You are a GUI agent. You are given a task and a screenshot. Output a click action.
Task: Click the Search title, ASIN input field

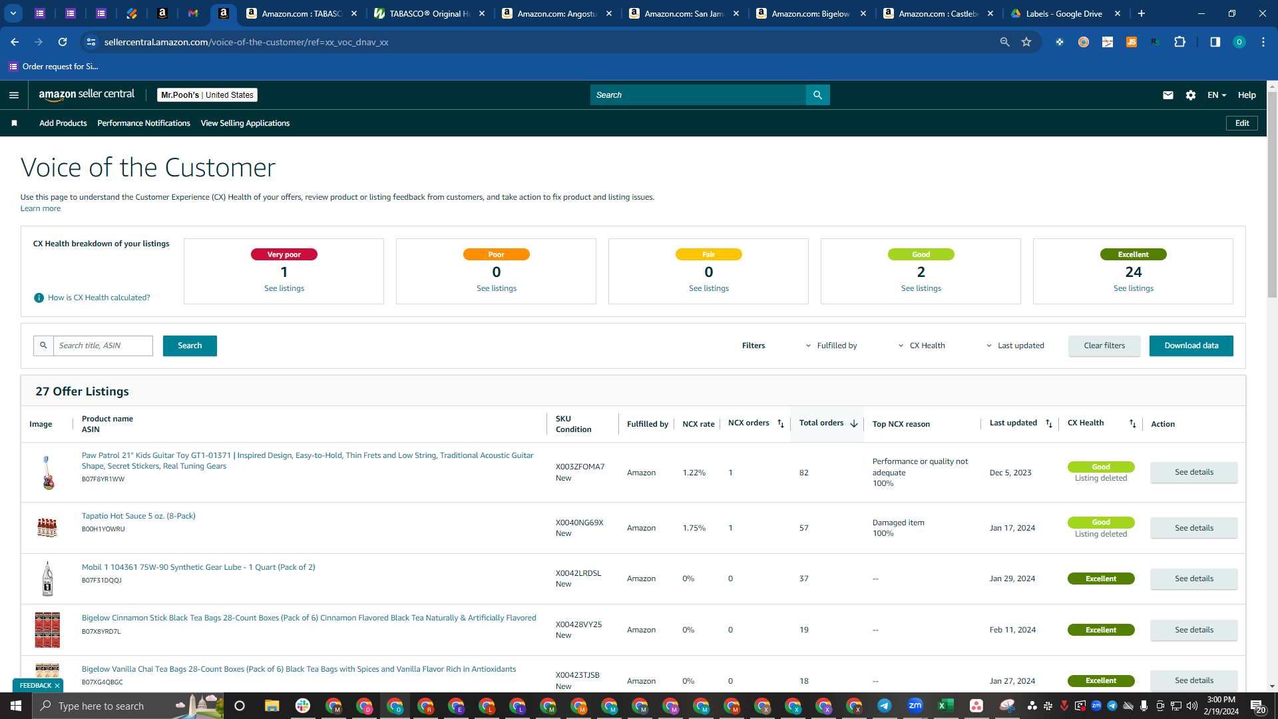pyautogui.click(x=103, y=346)
